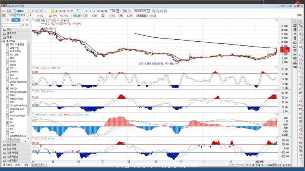This screenshot has width=305, height=171.
Task: Disable the CCI indicator checkbox
Action: coord(7,68)
